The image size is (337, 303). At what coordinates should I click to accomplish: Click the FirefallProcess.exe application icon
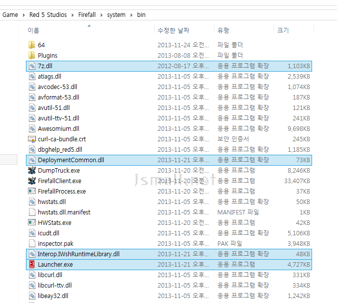[32, 191]
